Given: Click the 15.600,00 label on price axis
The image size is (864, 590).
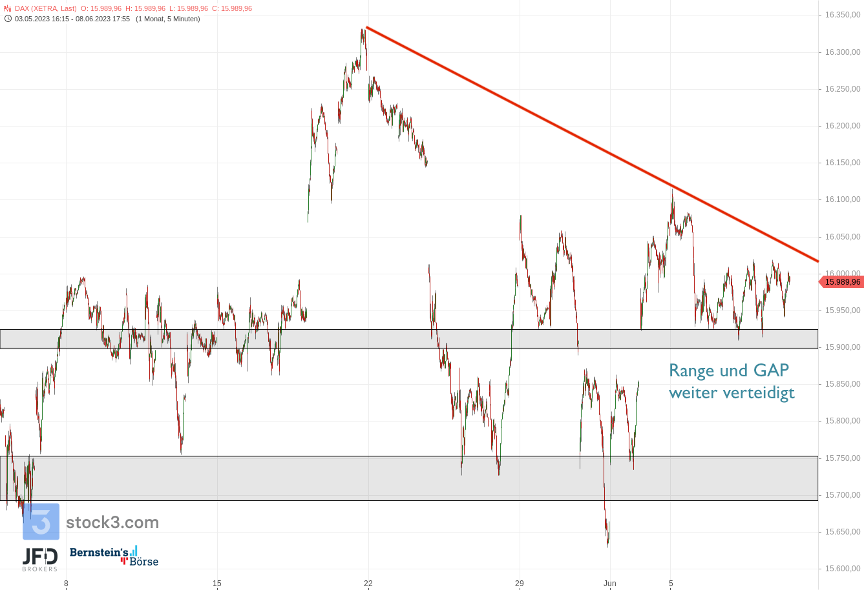Looking at the screenshot, I should [x=842, y=569].
